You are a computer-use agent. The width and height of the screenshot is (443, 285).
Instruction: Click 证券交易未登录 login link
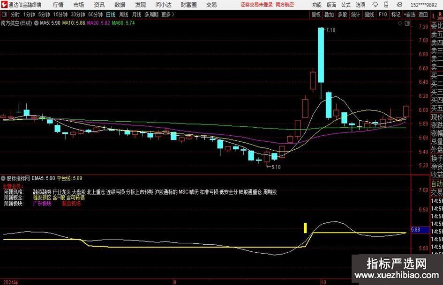click(x=256, y=5)
